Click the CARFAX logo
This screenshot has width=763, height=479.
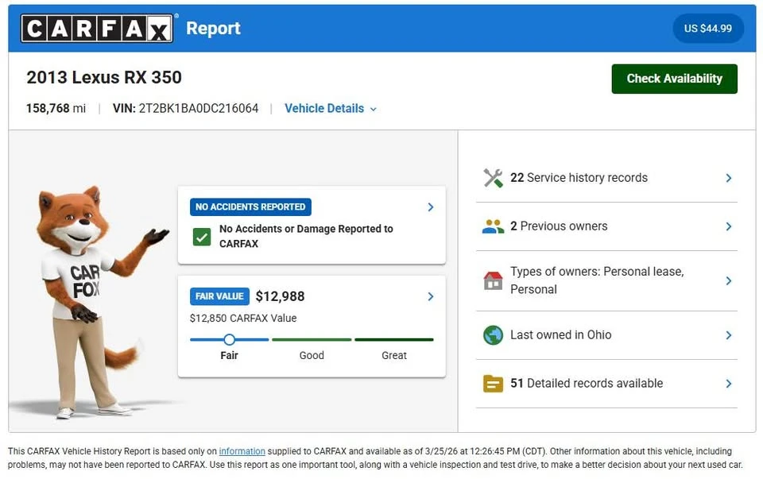pyautogui.click(x=97, y=29)
